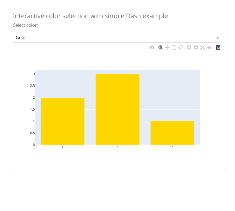Click the shortest gold bar c
The image size is (235, 211).
tap(172, 133)
